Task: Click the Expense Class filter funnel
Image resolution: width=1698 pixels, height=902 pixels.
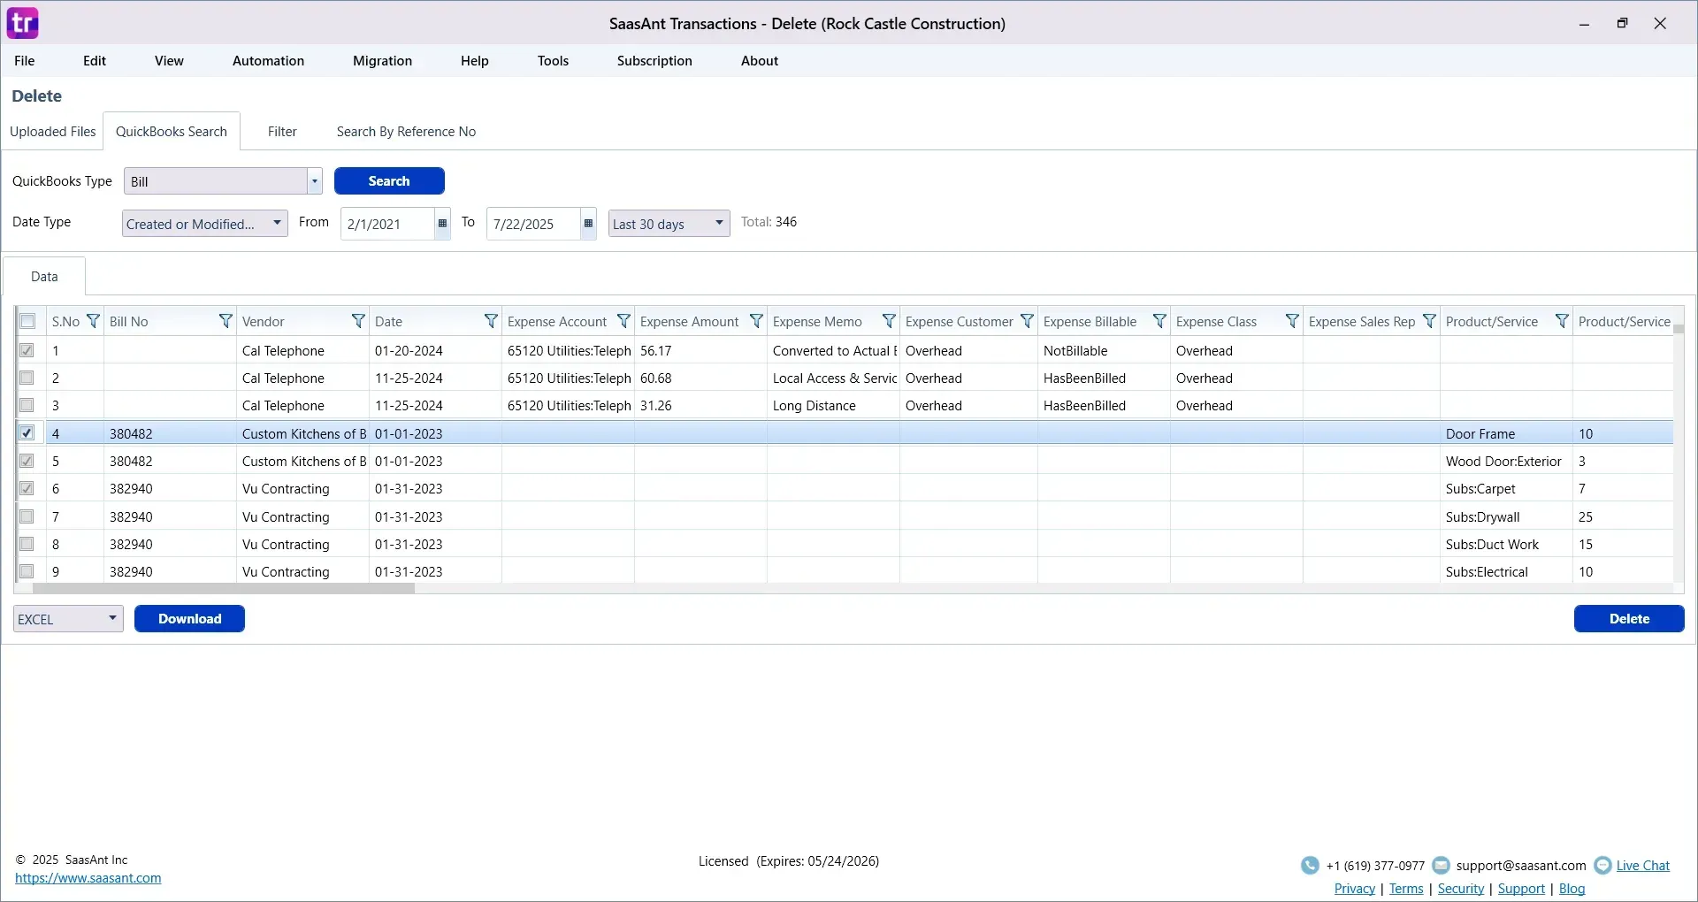Action: 1292,321
